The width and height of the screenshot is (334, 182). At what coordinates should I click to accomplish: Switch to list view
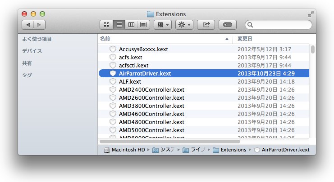[119, 25]
